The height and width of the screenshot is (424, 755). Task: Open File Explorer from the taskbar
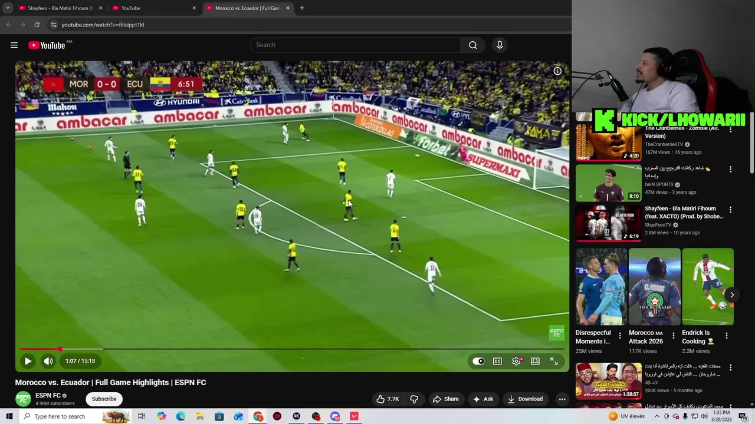(x=200, y=416)
